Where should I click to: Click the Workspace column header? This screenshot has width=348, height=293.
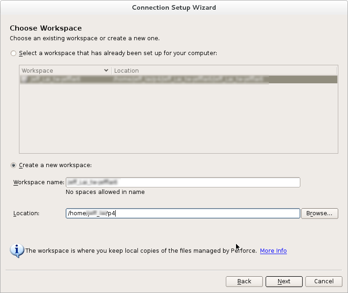pos(60,71)
